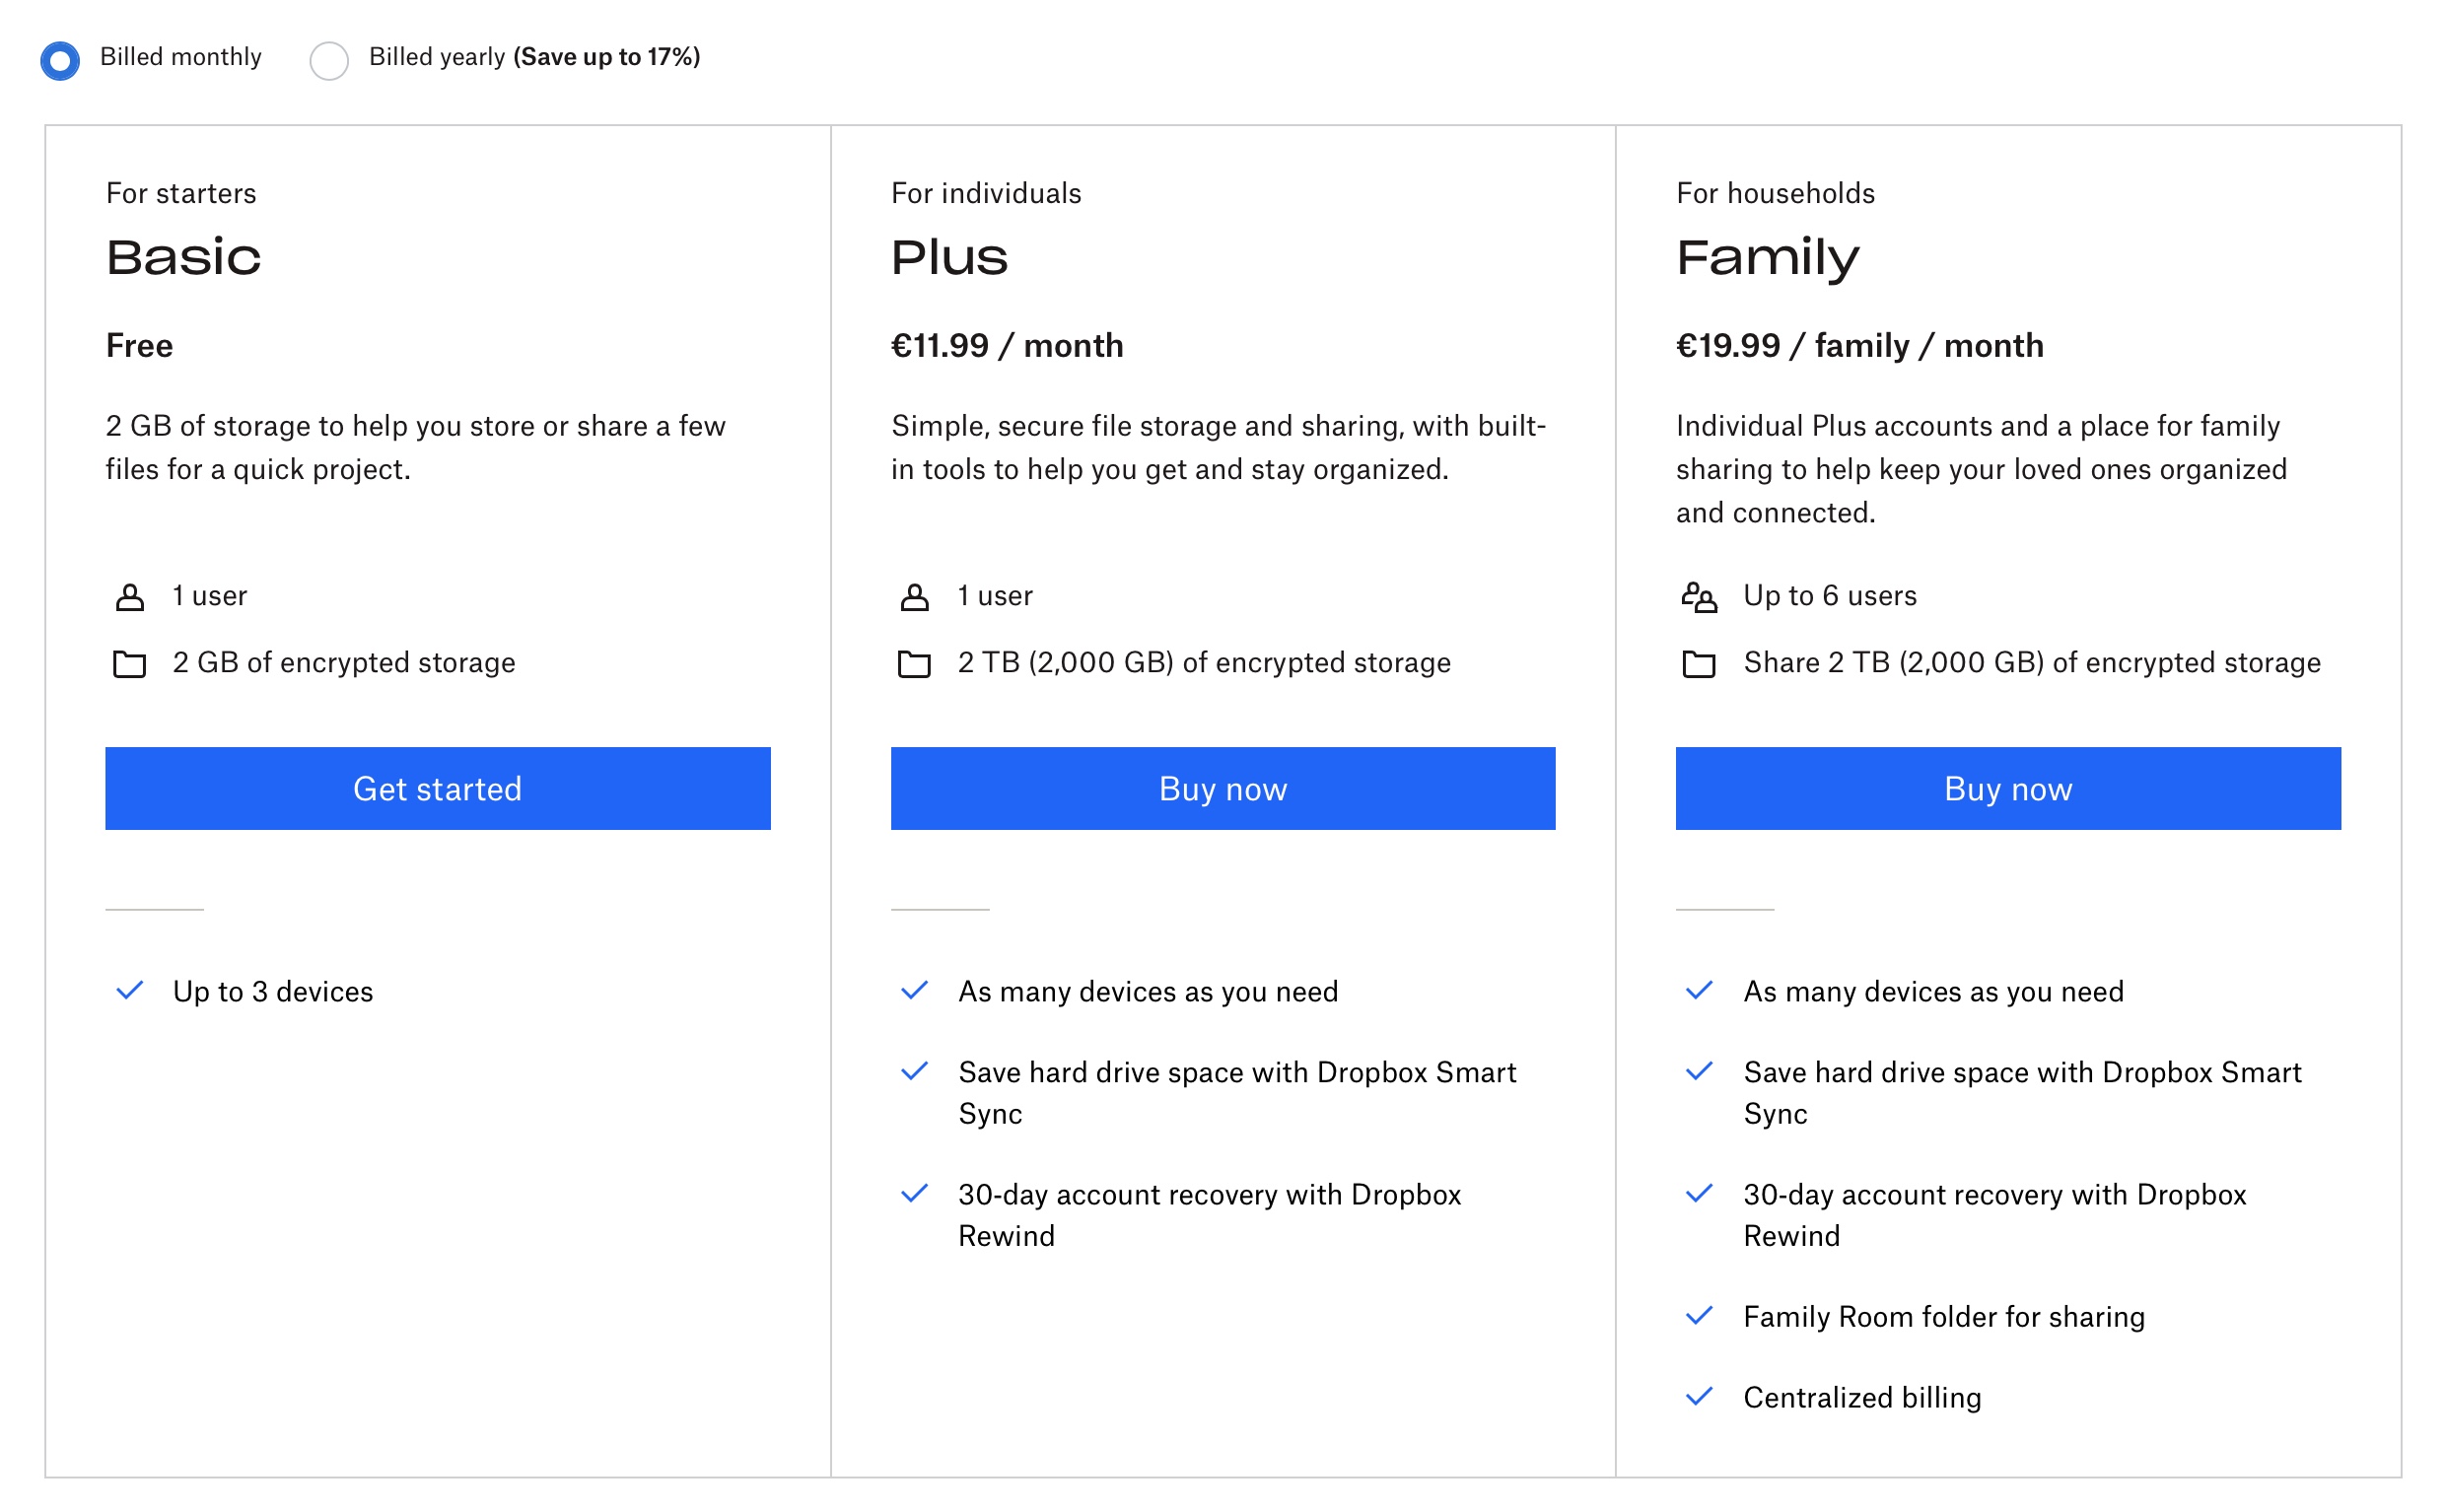Select the Billed monthly radio button
This screenshot has height=1512, width=2445.
pos(60,60)
